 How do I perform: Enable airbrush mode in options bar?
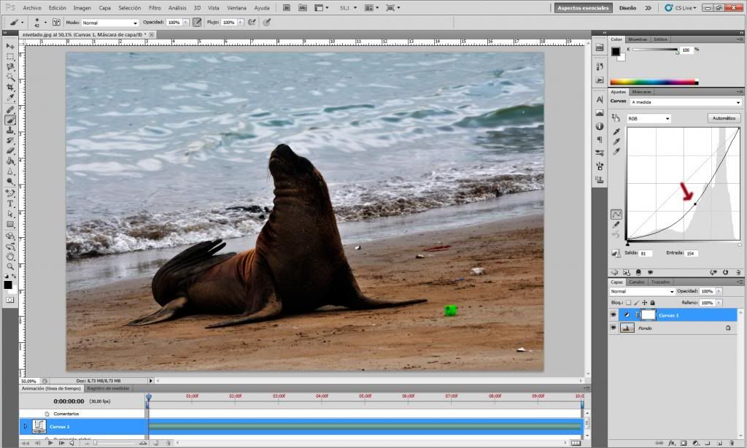252,23
